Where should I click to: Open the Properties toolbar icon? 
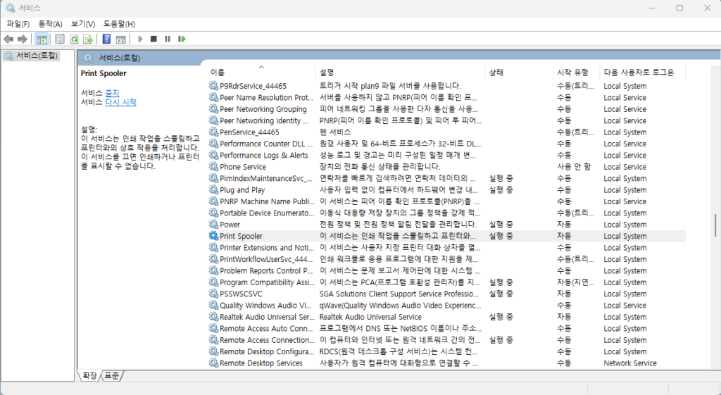click(x=60, y=39)
